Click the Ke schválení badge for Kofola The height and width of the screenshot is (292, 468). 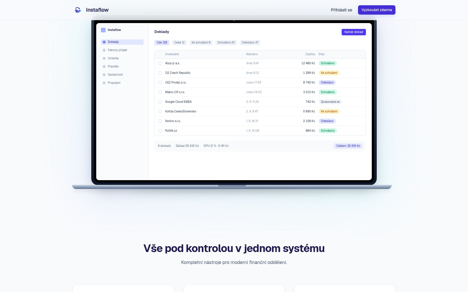point(329,112)
